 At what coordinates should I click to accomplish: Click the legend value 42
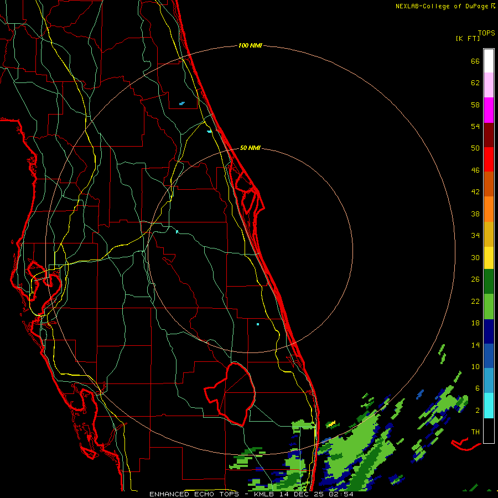[475, 192]
